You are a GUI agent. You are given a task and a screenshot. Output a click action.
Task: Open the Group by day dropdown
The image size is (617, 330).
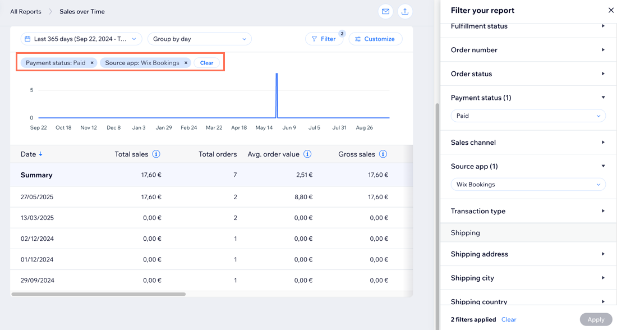200,39
